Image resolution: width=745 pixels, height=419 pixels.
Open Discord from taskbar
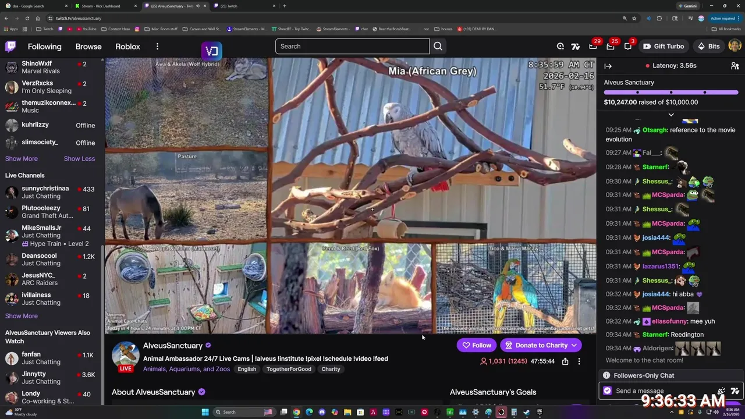pos(322,412)
